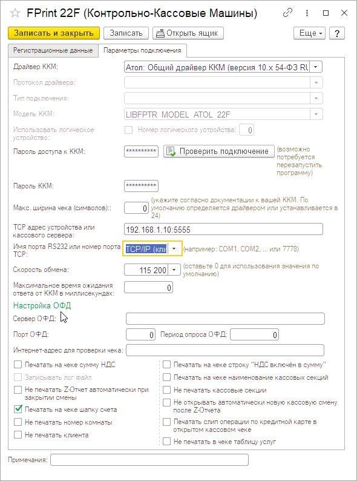Open the Еще dropdown menu
Screen dimensions: 357x481
point(310,33)
